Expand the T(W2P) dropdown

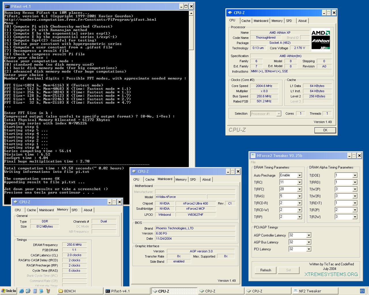pos(355,189)
